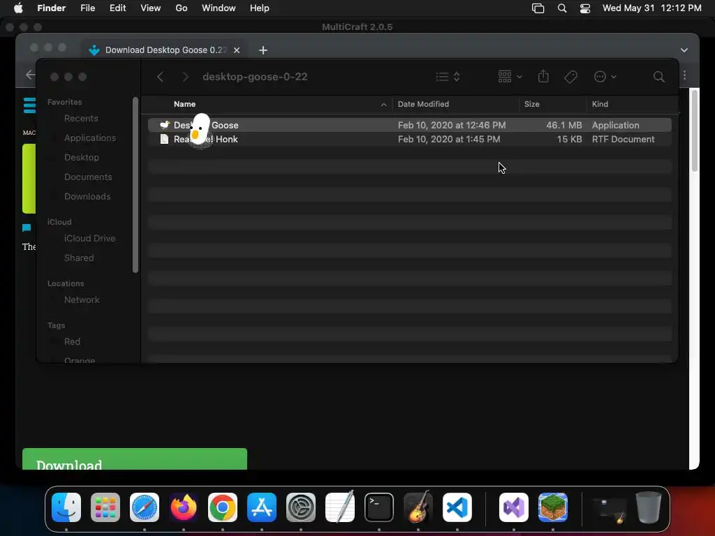Screen dimensions: 715x536
Task: Open Control Center in menu bar
Action: click(x=585, y=8)
